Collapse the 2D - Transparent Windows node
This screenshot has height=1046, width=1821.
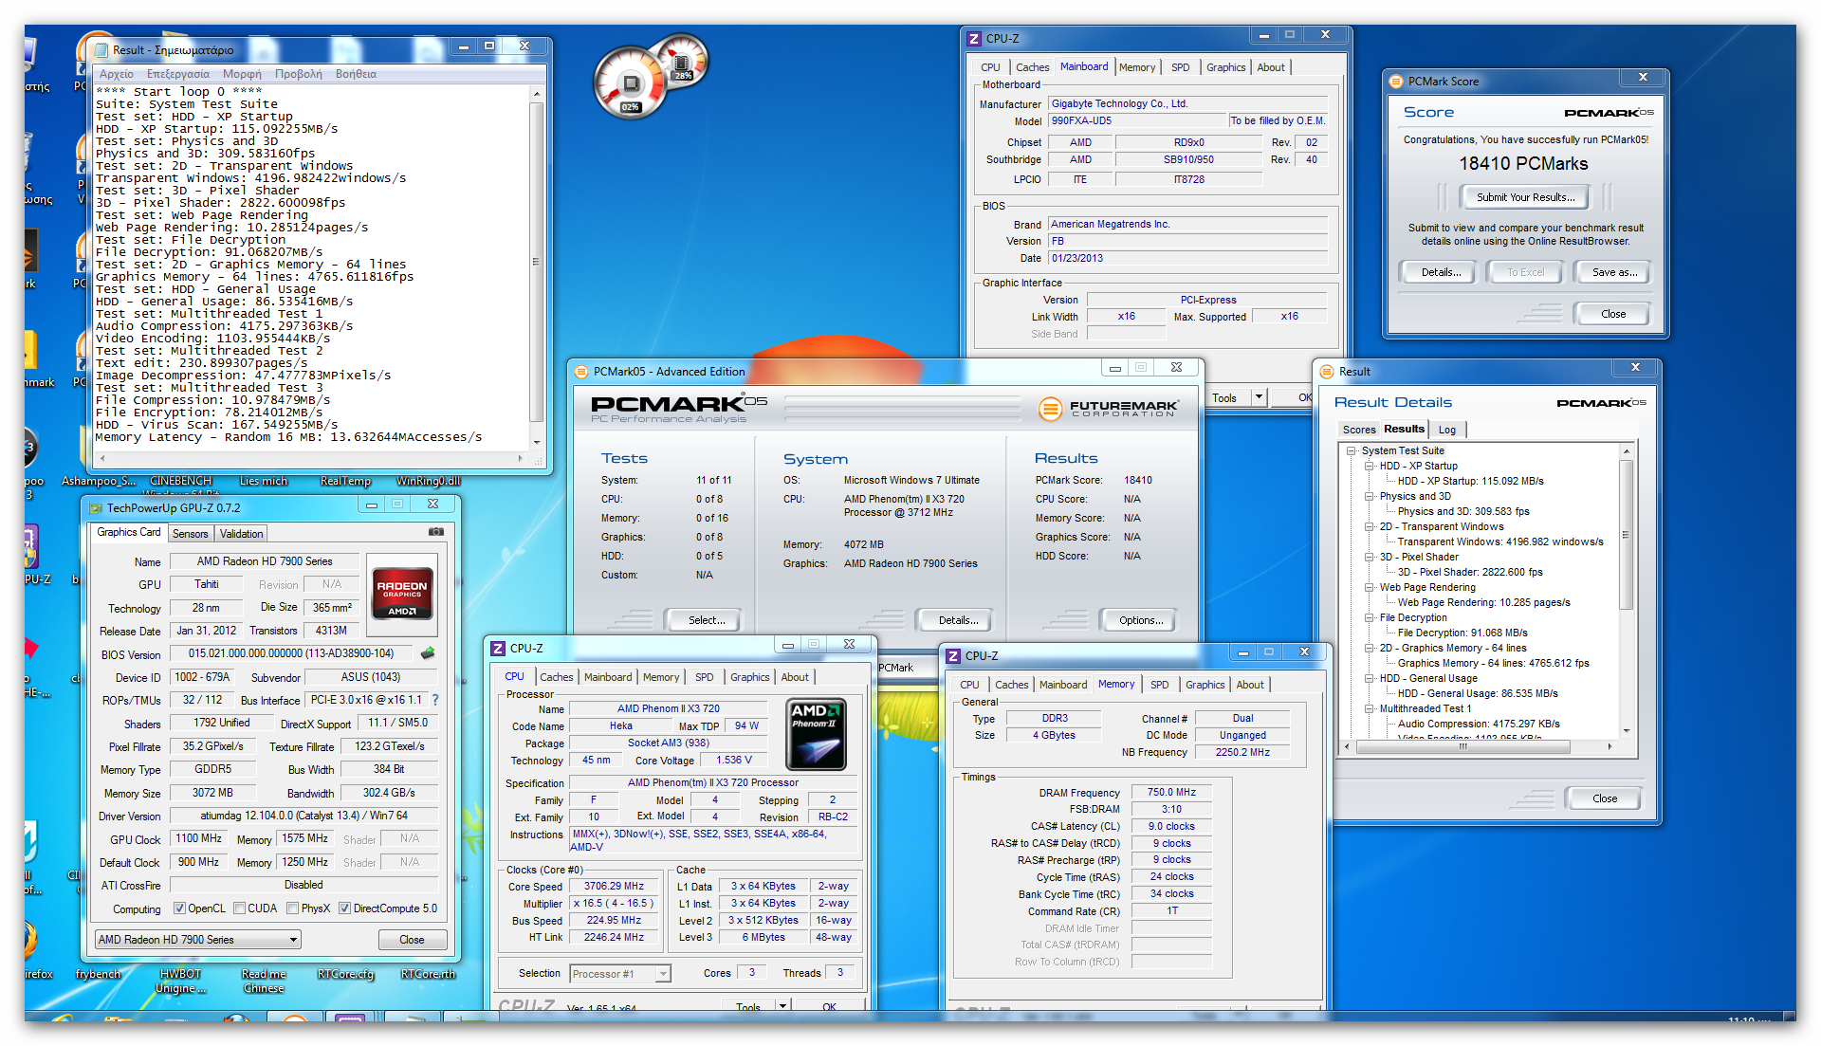point(1369,527)
